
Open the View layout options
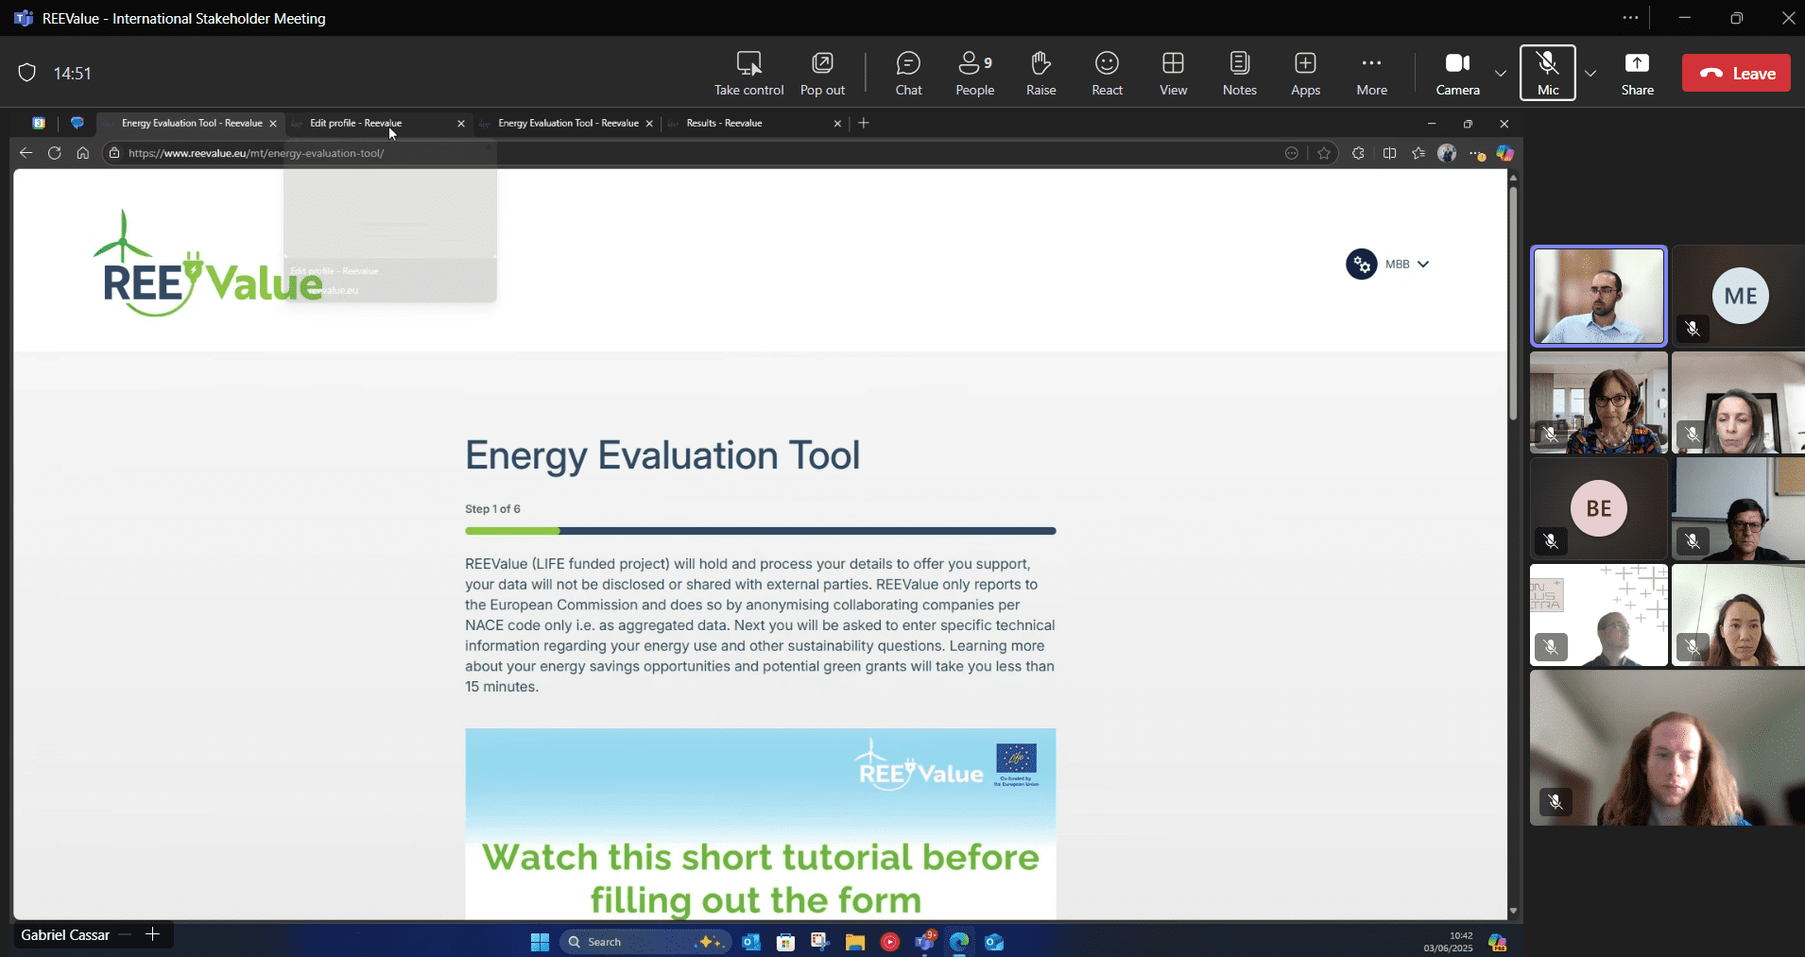(x=1173, y=74)
